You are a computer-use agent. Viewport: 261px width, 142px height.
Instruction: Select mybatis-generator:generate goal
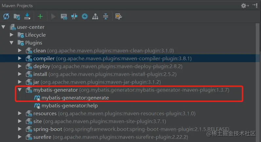click(75, 98)
